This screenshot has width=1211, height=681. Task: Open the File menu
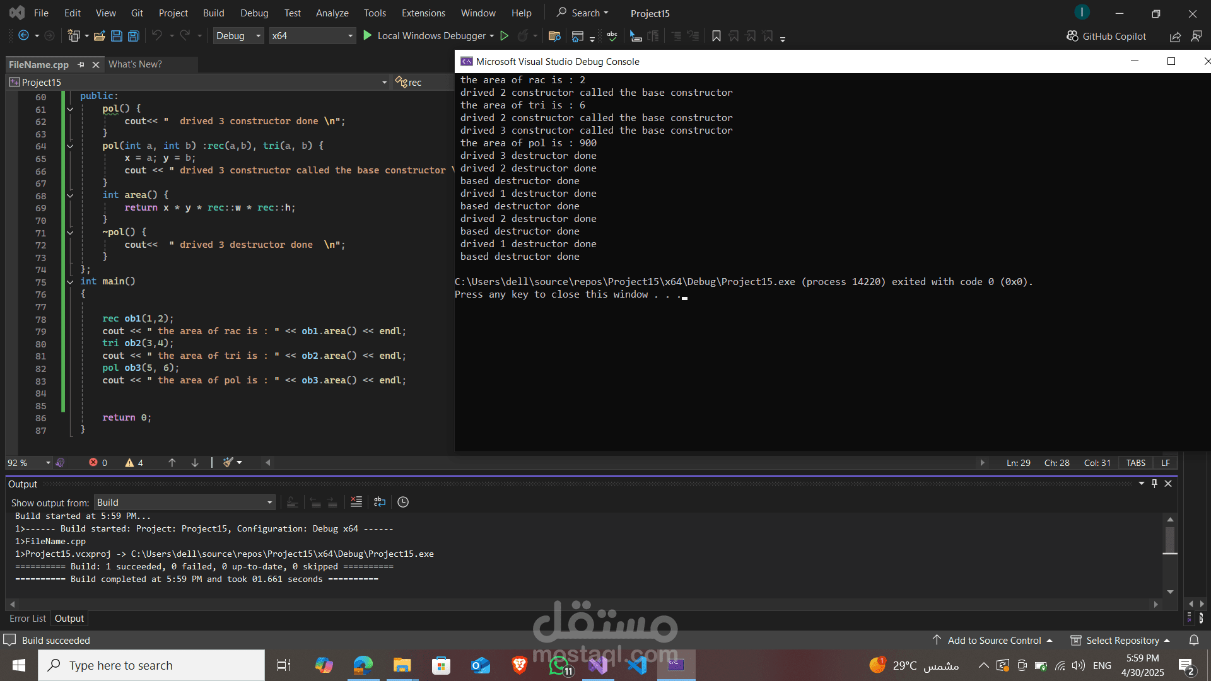[x=41, y=13]
